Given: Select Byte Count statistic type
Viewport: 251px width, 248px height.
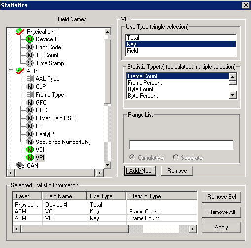Looking at the screenshot, I should pos(178,89).
